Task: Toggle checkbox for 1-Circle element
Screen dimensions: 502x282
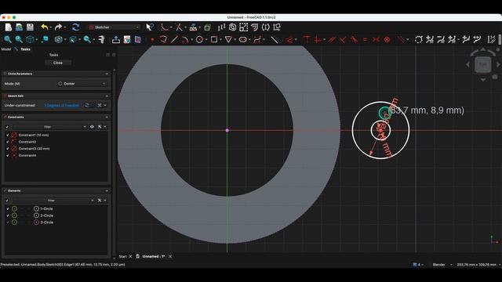Action: pos(8,209)
